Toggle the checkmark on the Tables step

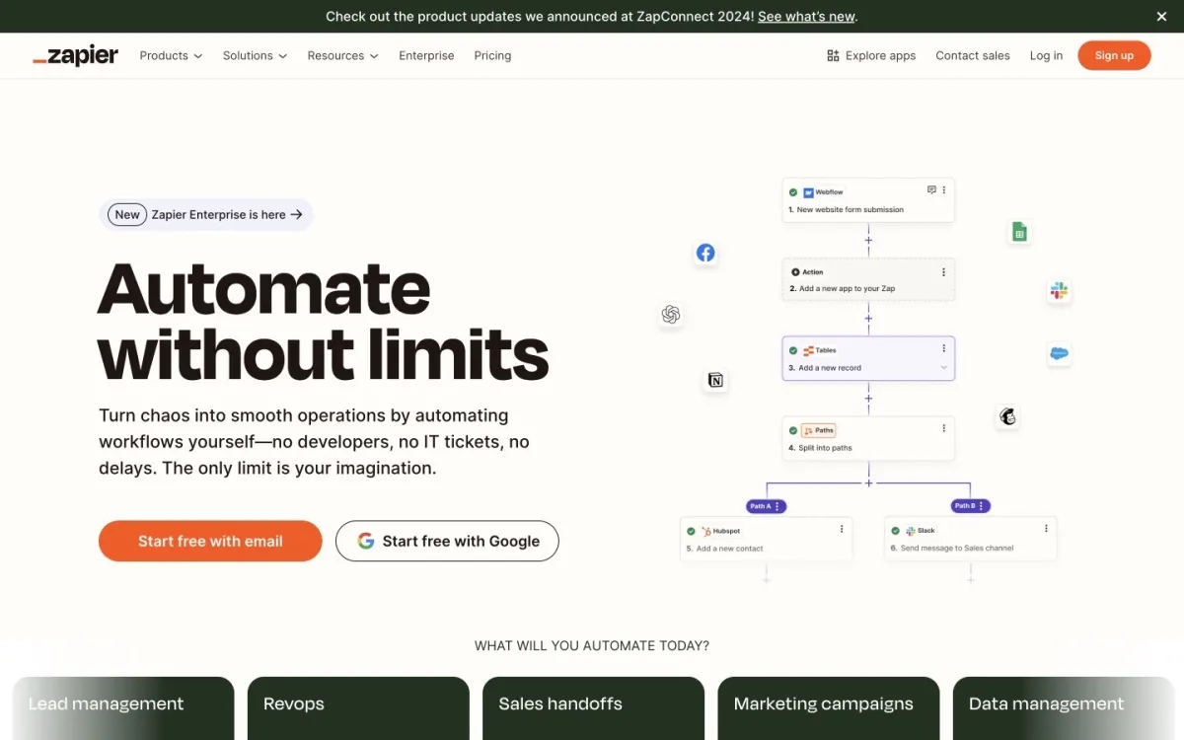pos(795,350)
